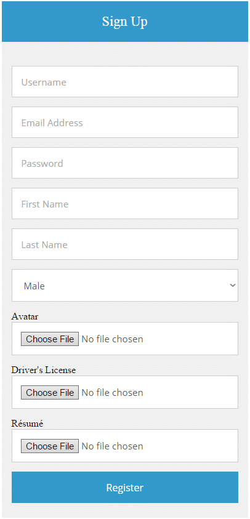Activate the Last Name input box
Viewport: 250px width, 519px height.
point(125,244)
